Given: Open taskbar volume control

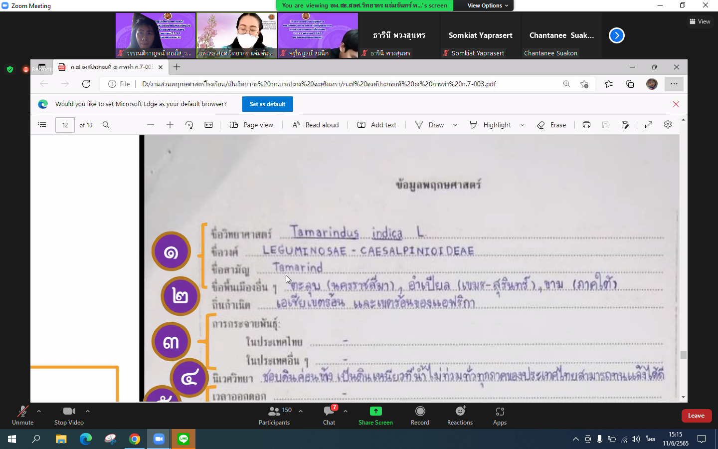Looking at the screenshot, I should (x=636, y=439).
